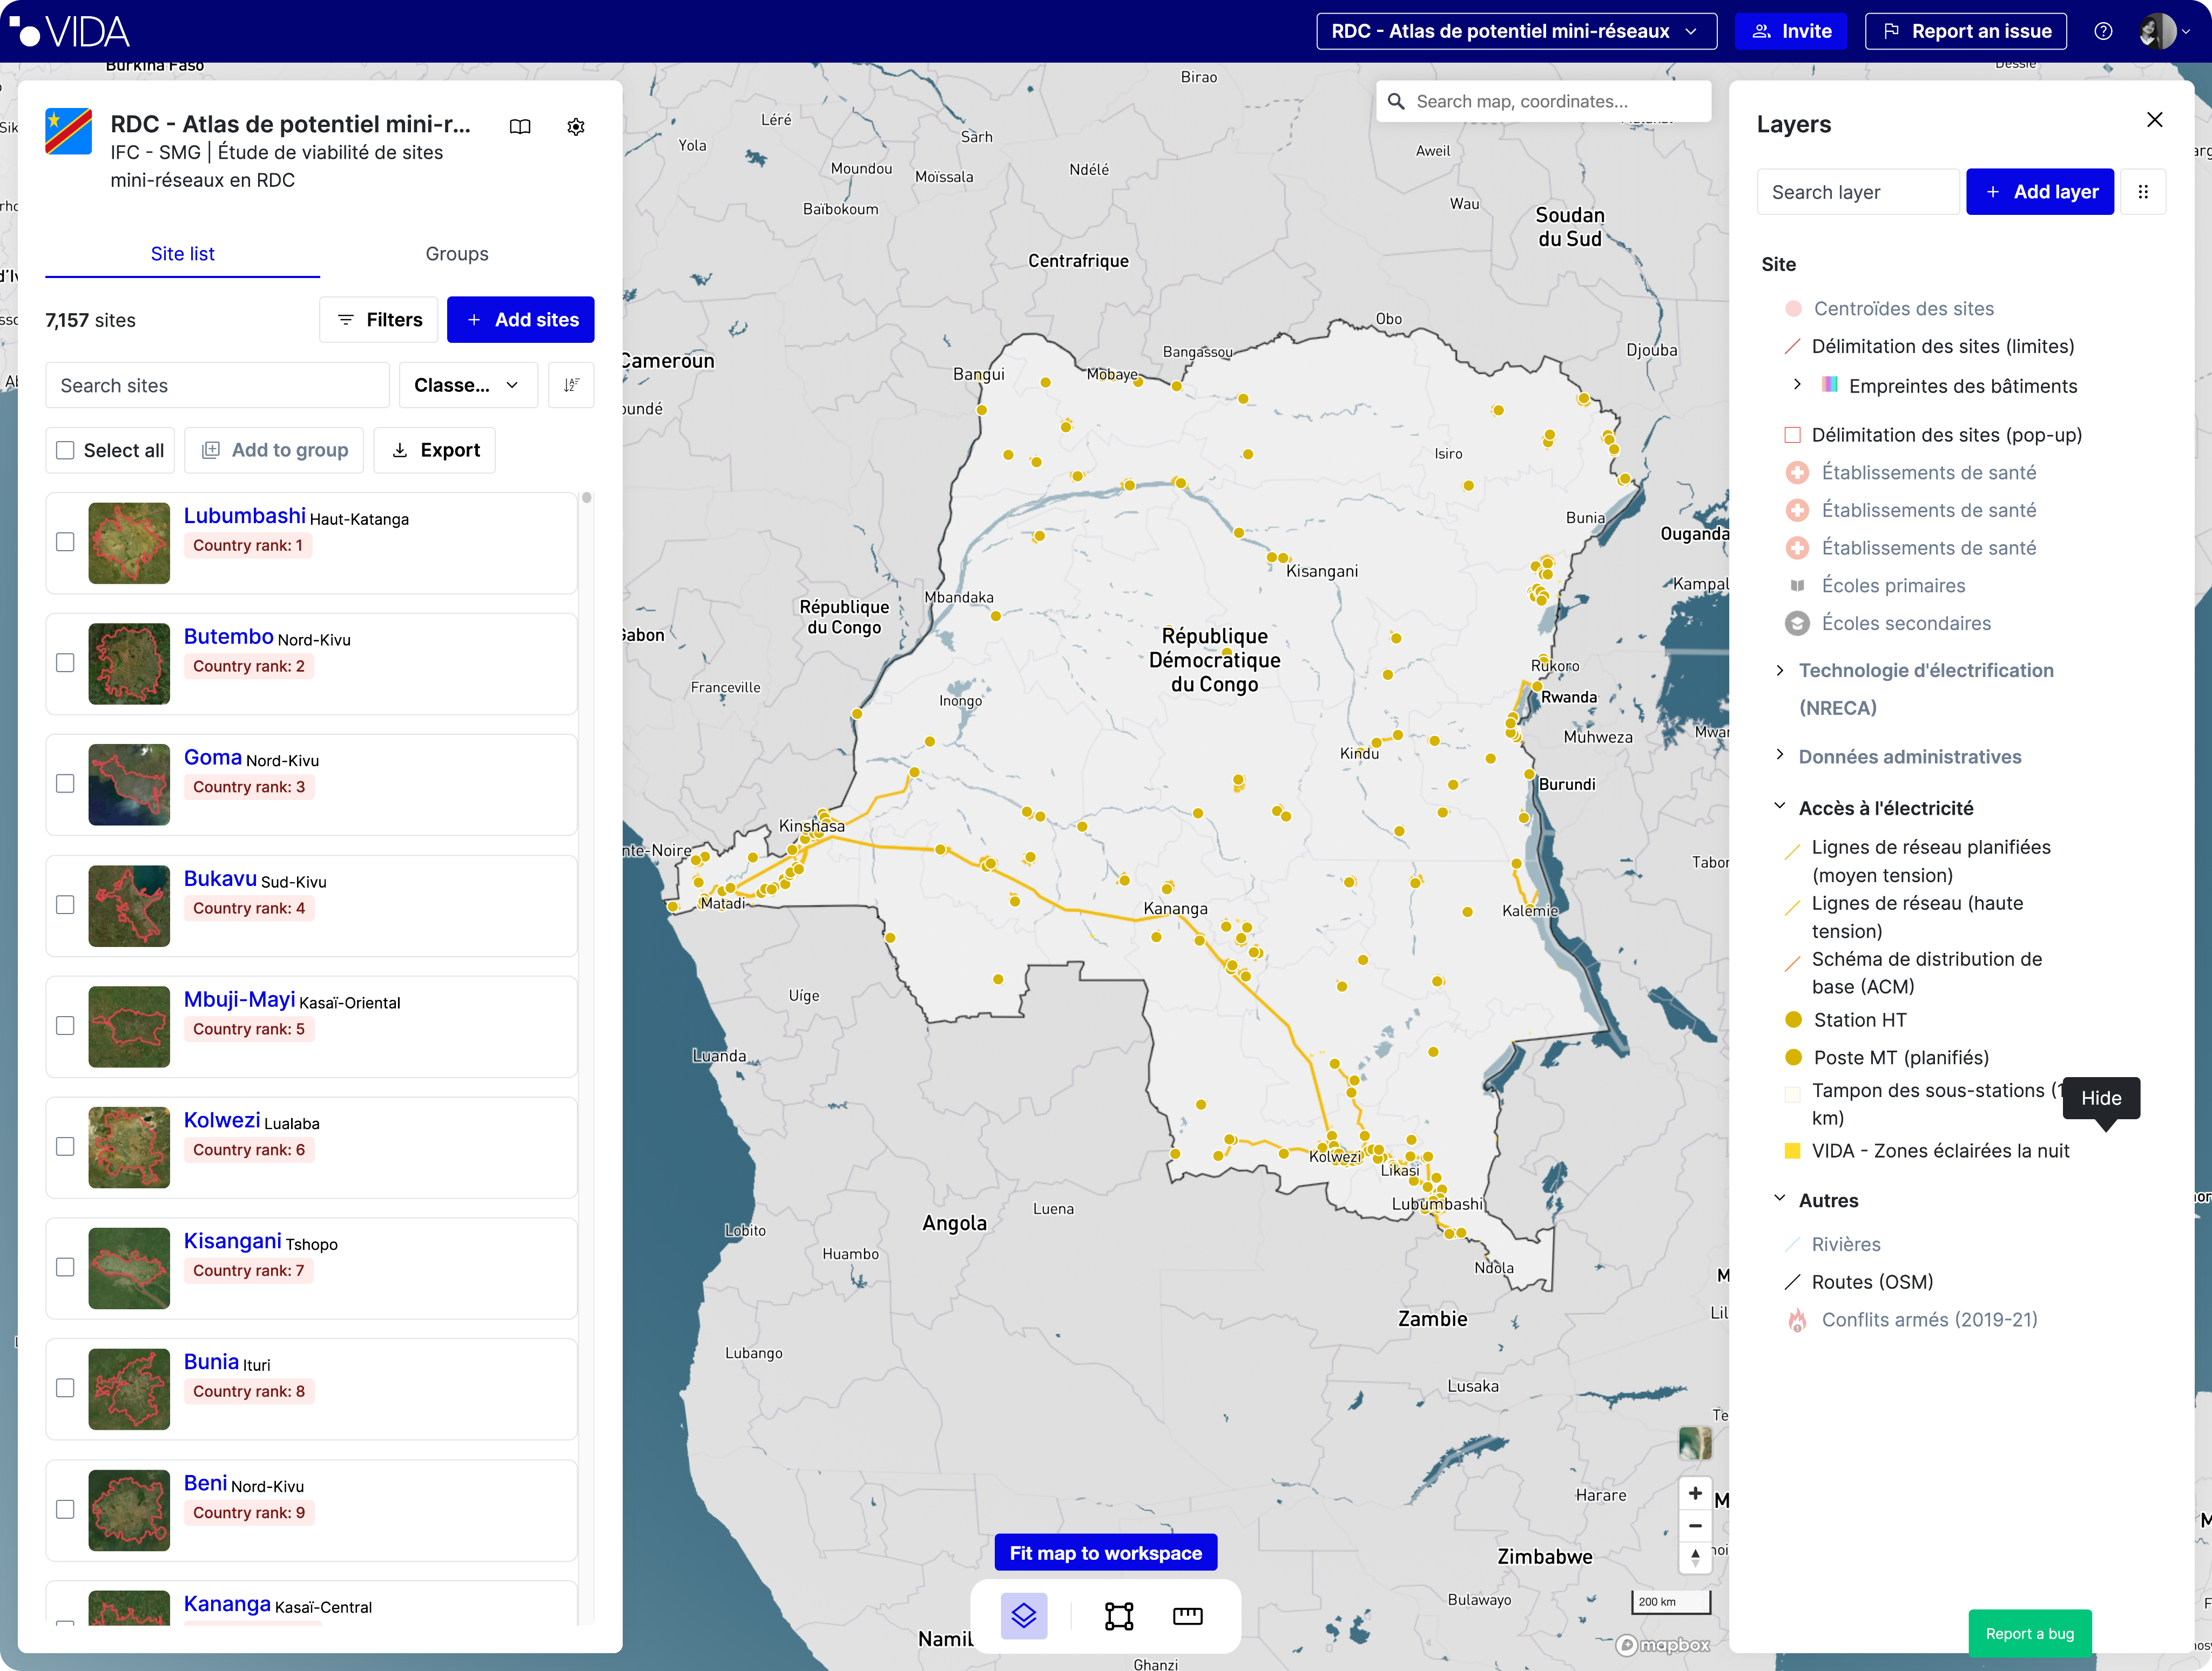Tick the Goma site checkbox
The image size is (2212, 1671).
pos(65,784)
